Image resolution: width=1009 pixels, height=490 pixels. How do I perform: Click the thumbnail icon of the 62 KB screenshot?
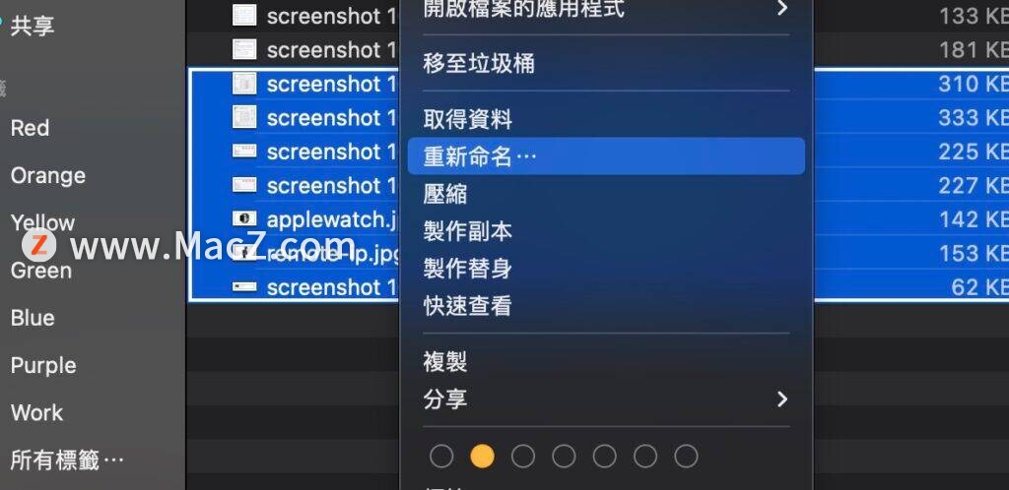click(244, 286)
